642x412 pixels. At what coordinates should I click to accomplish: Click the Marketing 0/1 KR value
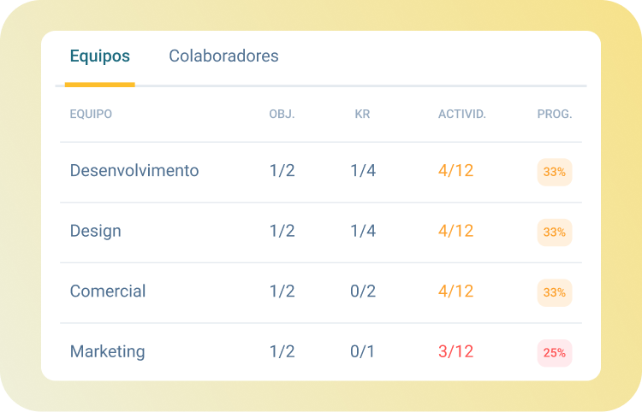(x=363, y=352)
